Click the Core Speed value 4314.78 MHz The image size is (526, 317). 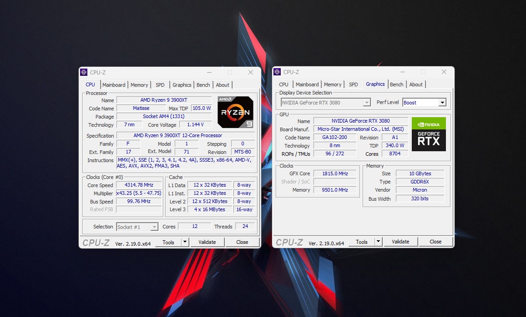(139, 185)
